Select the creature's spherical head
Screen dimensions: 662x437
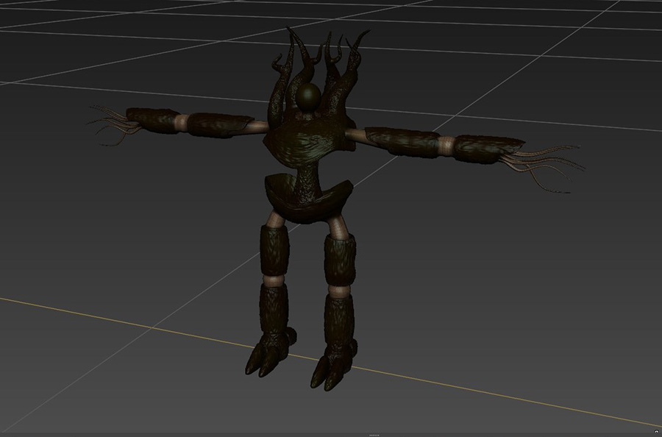pos(307,95)
